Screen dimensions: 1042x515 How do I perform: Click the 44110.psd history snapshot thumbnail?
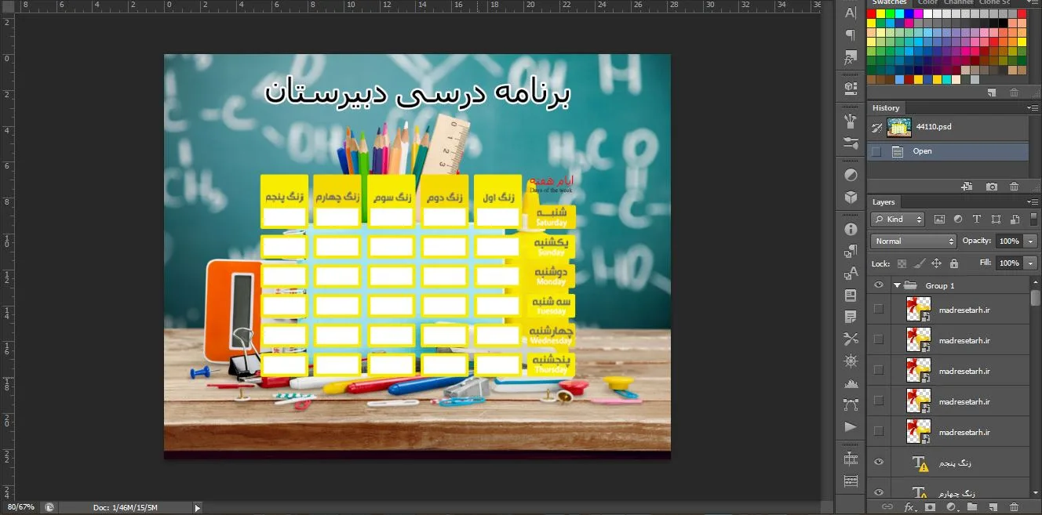[899, 127]
